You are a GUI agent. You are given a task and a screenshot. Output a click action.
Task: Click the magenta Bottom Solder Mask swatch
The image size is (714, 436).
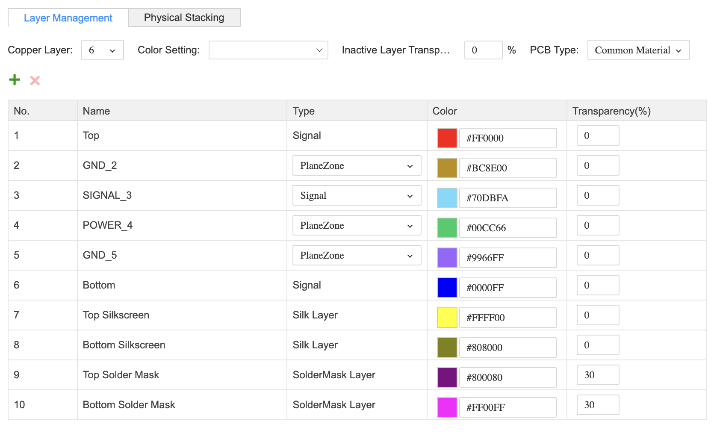coord(447,407)
